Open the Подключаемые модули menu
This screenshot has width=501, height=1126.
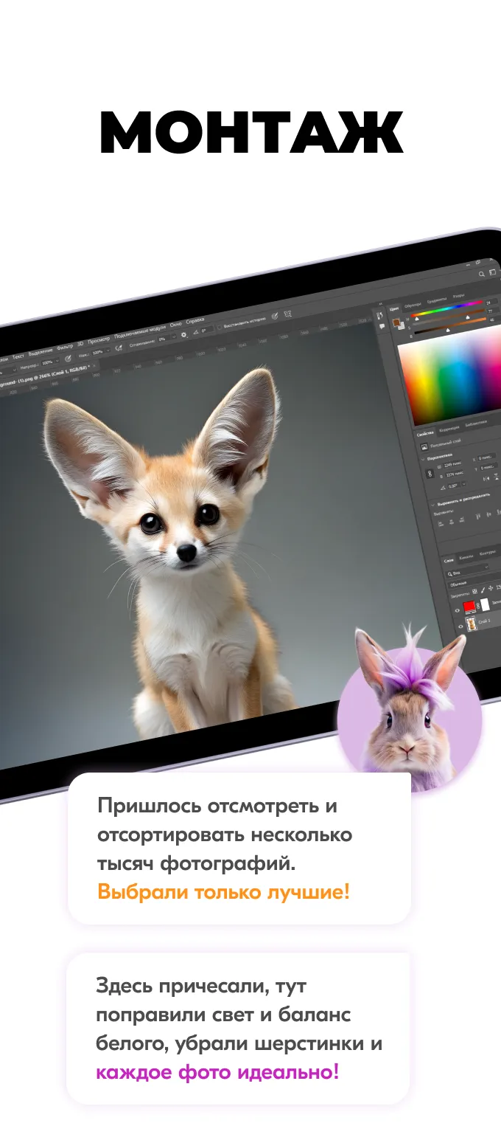[140, 333]
